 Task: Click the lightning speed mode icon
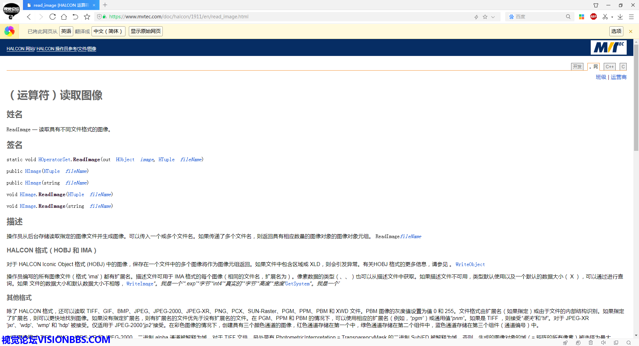(x=476, y=17)
